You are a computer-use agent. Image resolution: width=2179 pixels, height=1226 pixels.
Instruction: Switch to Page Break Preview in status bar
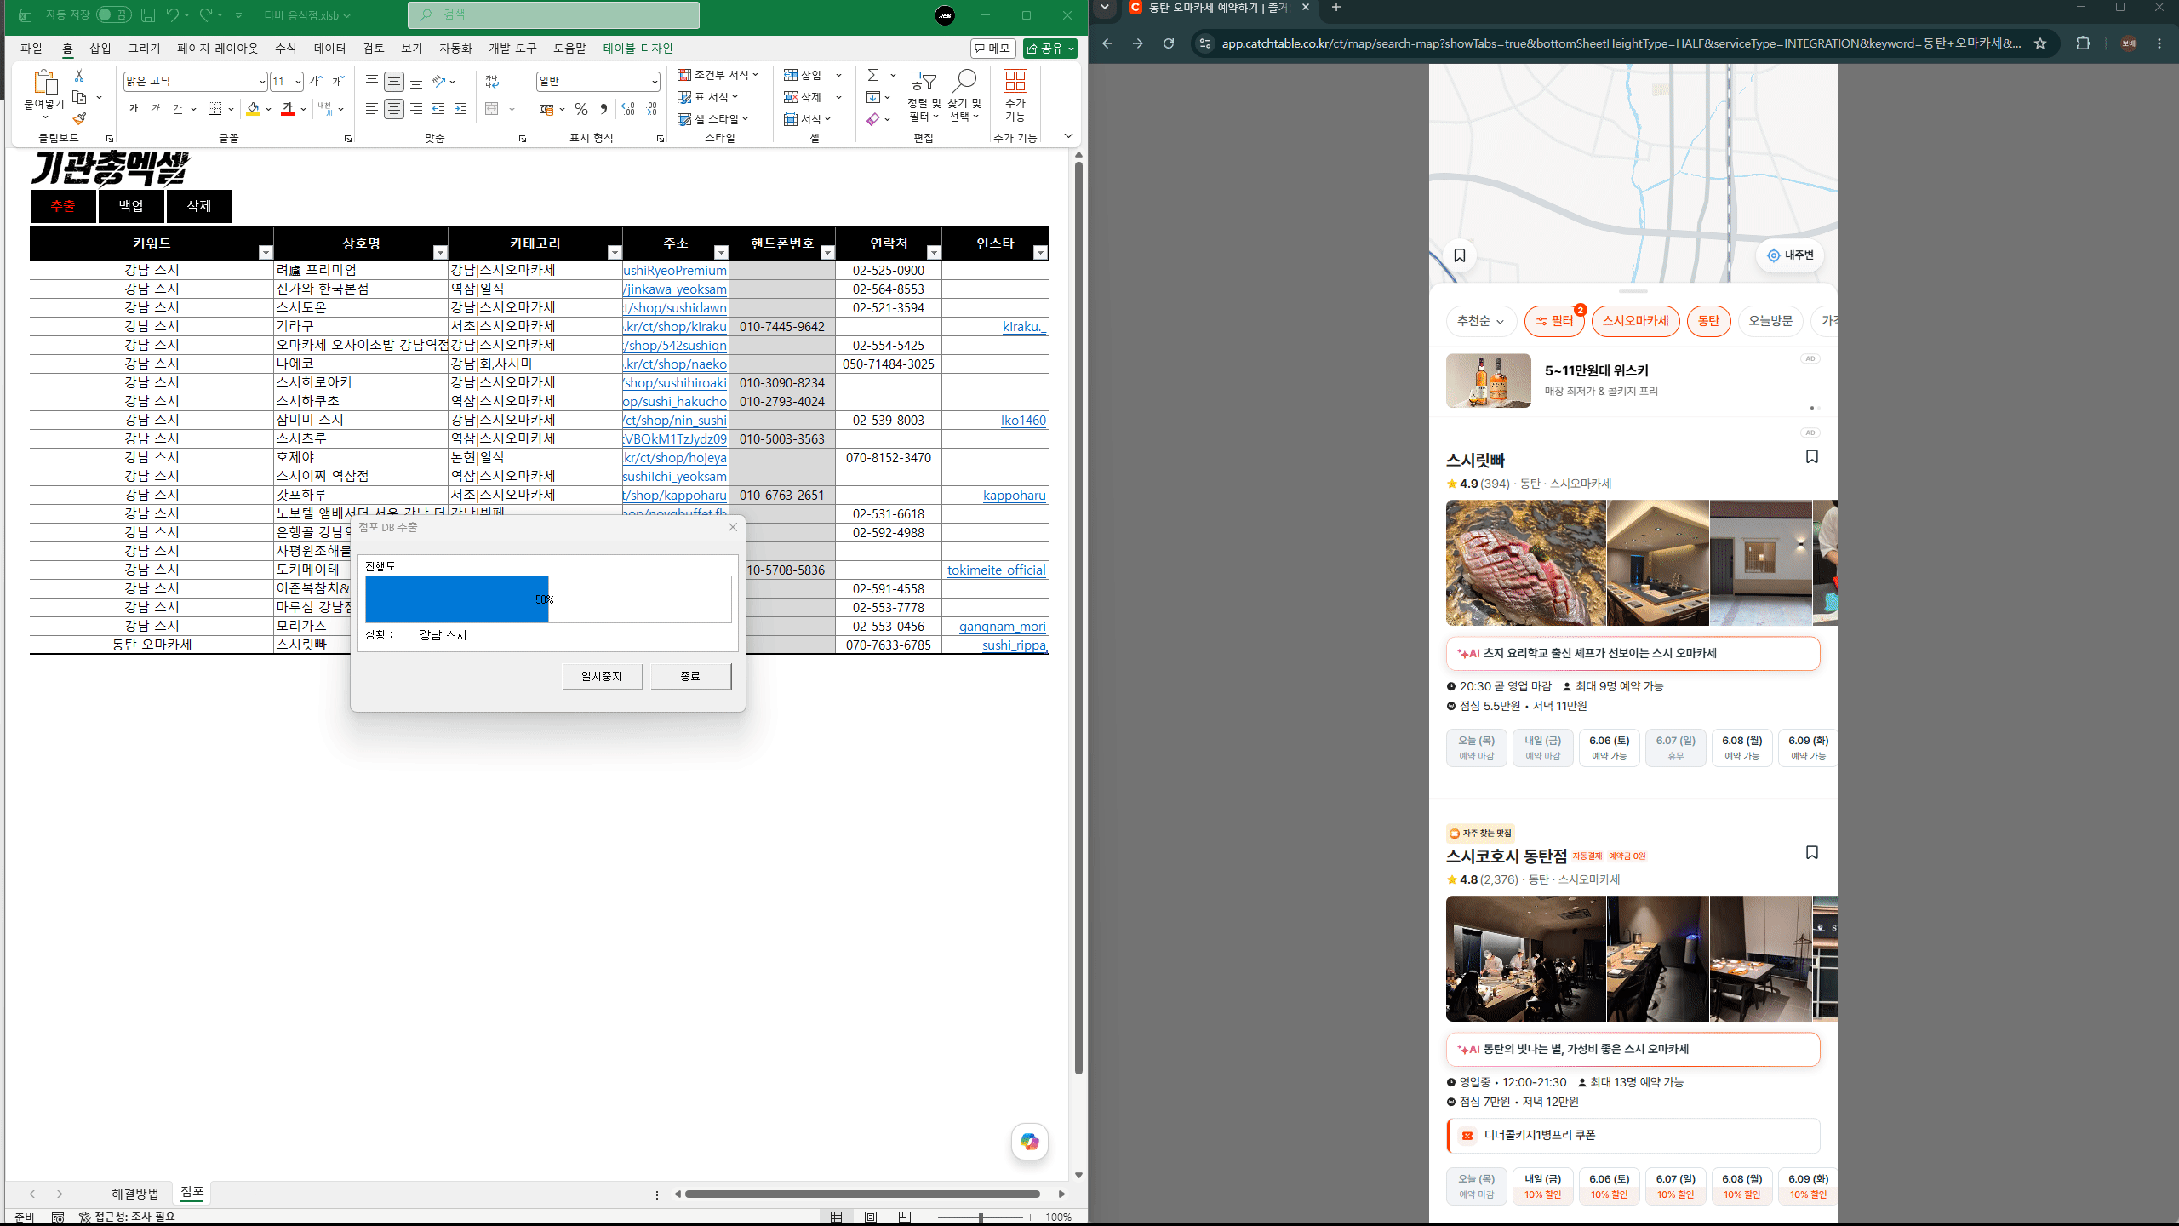904,1217
